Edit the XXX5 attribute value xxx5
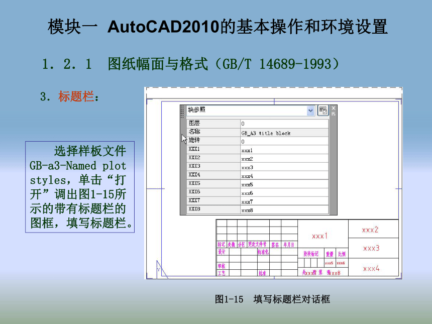This screenshot has height=324, width=432. (x=285, y=184)
